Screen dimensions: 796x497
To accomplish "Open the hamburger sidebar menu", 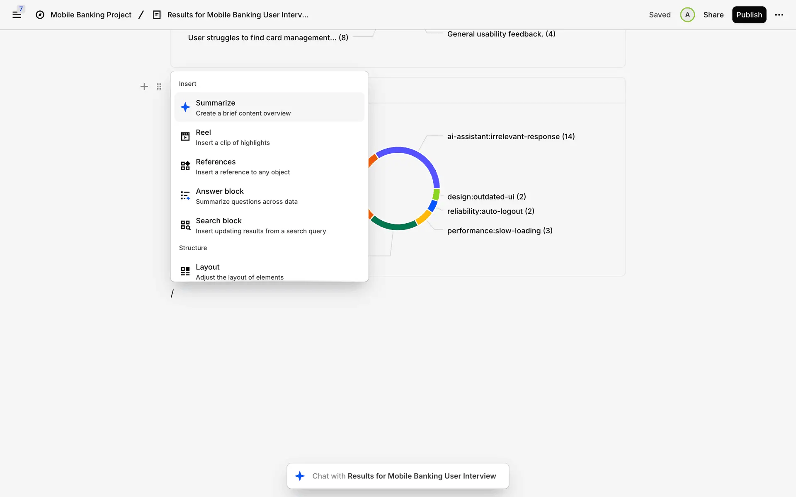I will [x=17, y=15].
